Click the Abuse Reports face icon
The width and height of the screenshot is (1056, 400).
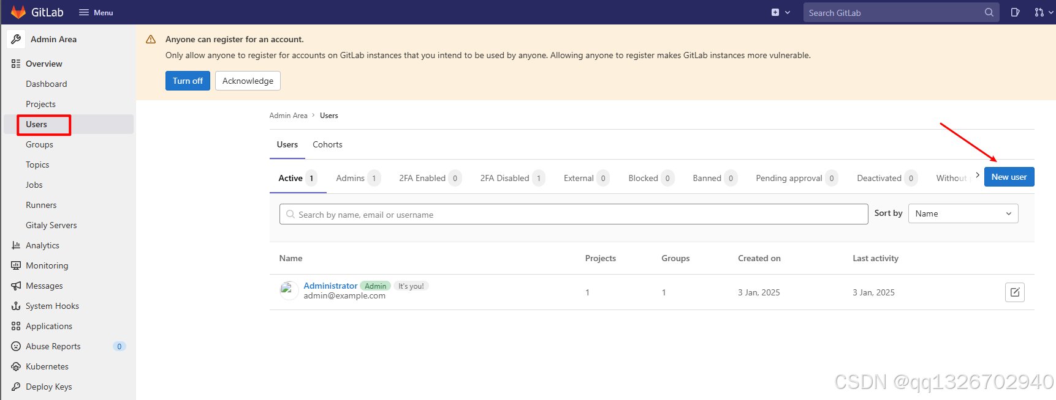[x=16, y=346]
